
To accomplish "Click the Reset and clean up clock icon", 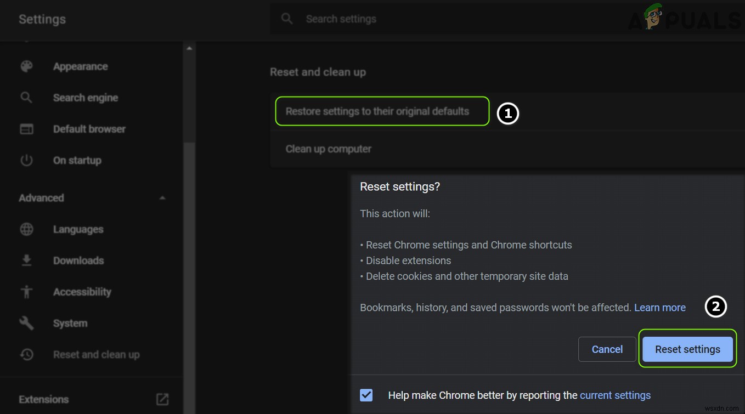I will (x=26, y=354).
